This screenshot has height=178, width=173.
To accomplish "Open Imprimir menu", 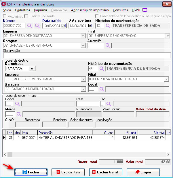I will tap(41, 10).
